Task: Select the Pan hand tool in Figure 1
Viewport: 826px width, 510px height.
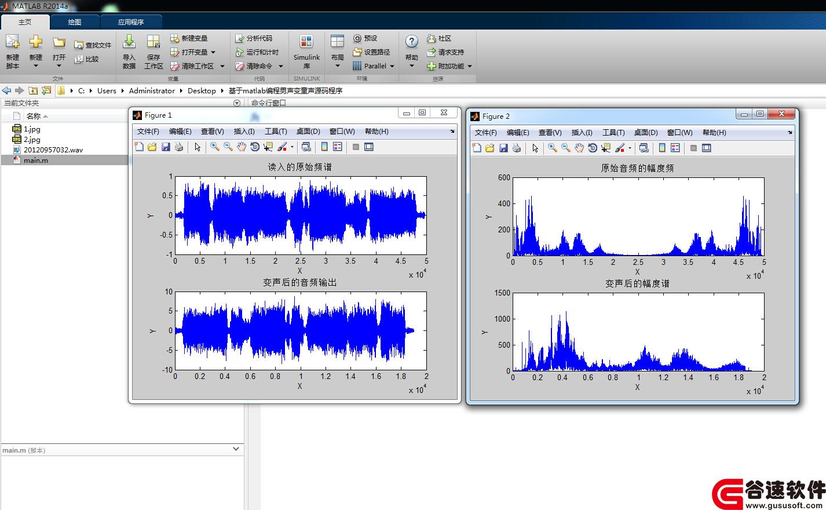Action: [242, 147]
